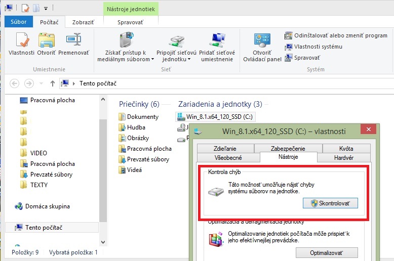Switch to the Zobraziť ribbon tab
Screen dimensions: 394x261
click(x=83, y=22)
